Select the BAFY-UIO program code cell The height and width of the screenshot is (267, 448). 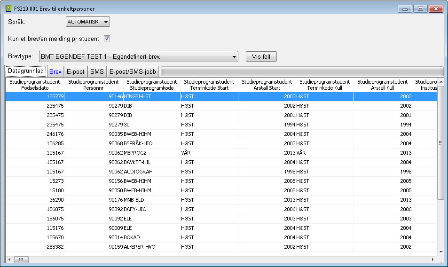(x=152, y=209)
